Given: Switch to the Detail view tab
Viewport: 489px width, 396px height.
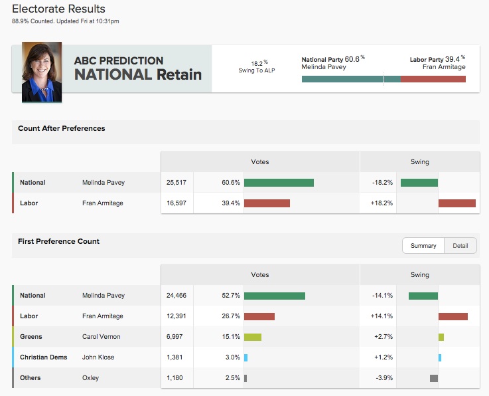Looking at the screenshot, I should coord(460,246).
